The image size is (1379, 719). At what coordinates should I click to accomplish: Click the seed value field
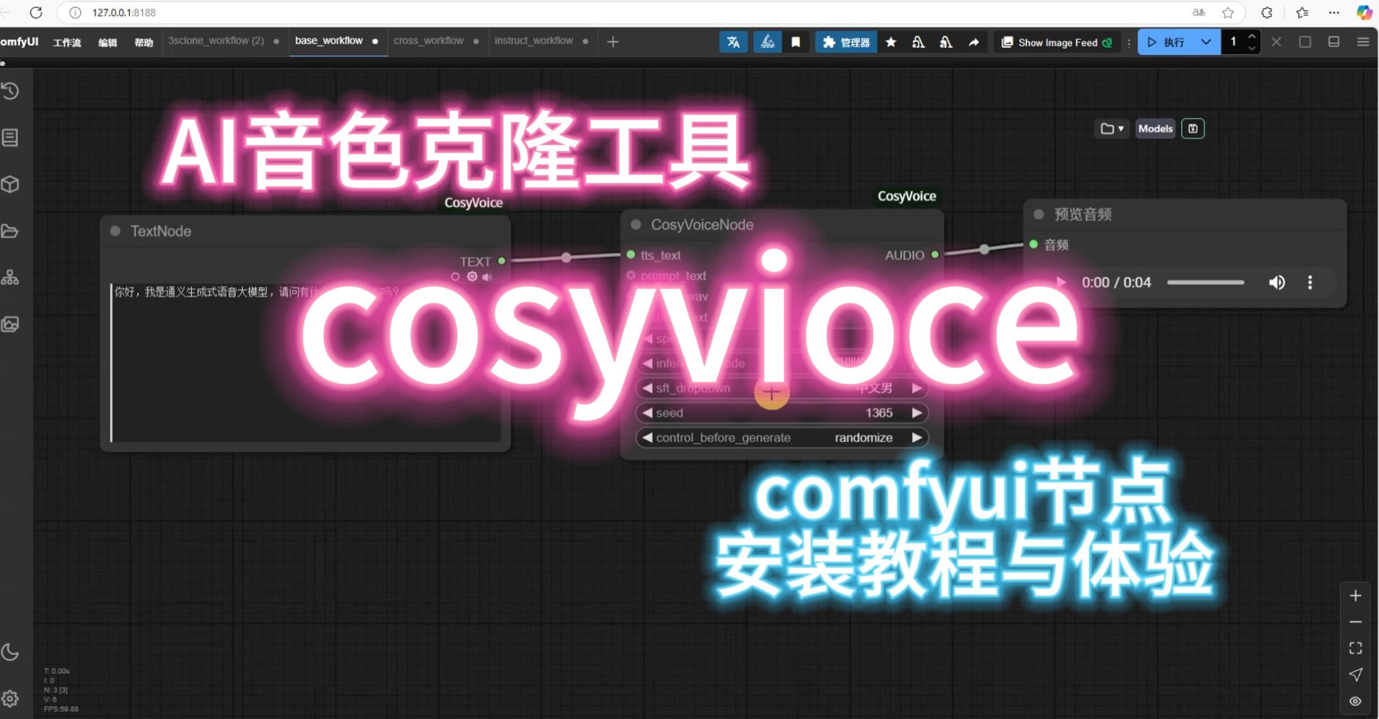pos(782,413)
